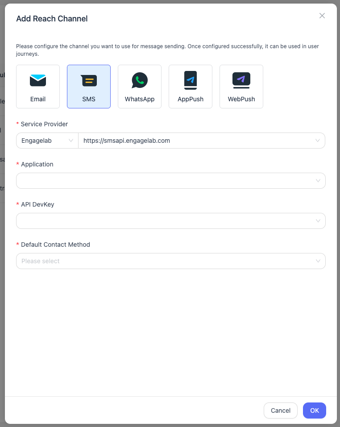Click the AppPush channel label
Image resolution: width=340 pixels, height=427 pixels.
191,99
